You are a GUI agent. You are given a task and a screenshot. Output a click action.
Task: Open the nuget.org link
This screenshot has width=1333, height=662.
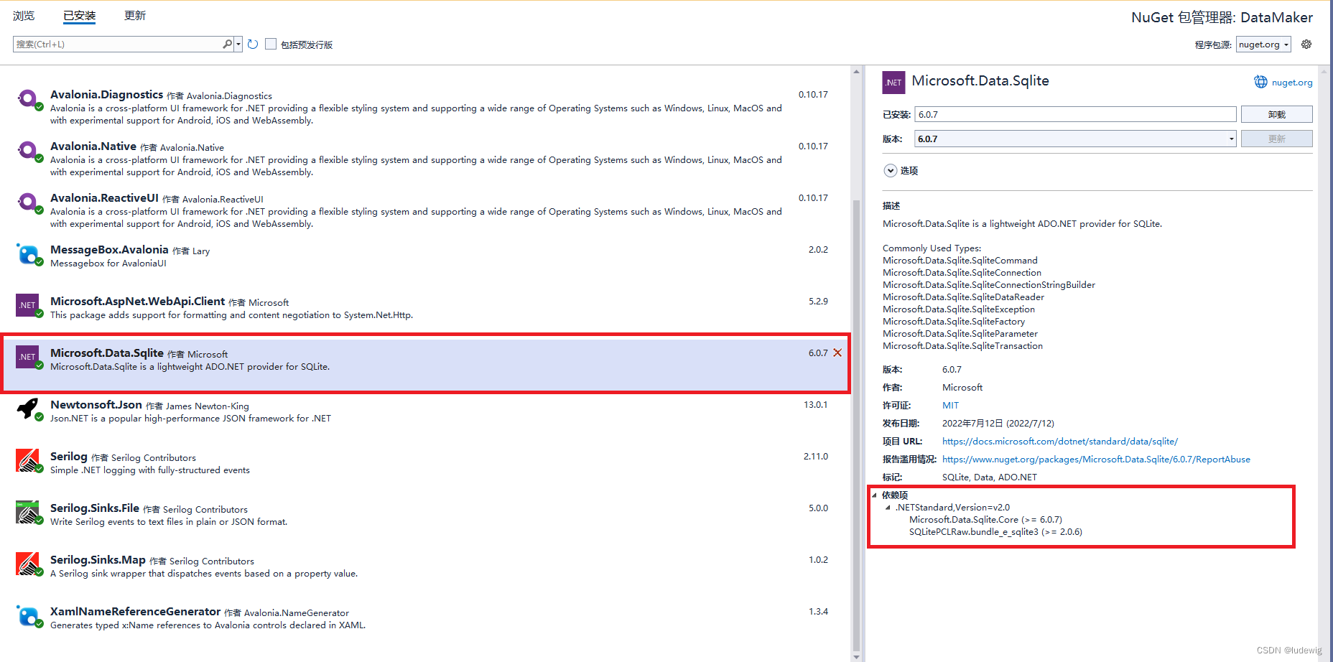[1291, 83]
